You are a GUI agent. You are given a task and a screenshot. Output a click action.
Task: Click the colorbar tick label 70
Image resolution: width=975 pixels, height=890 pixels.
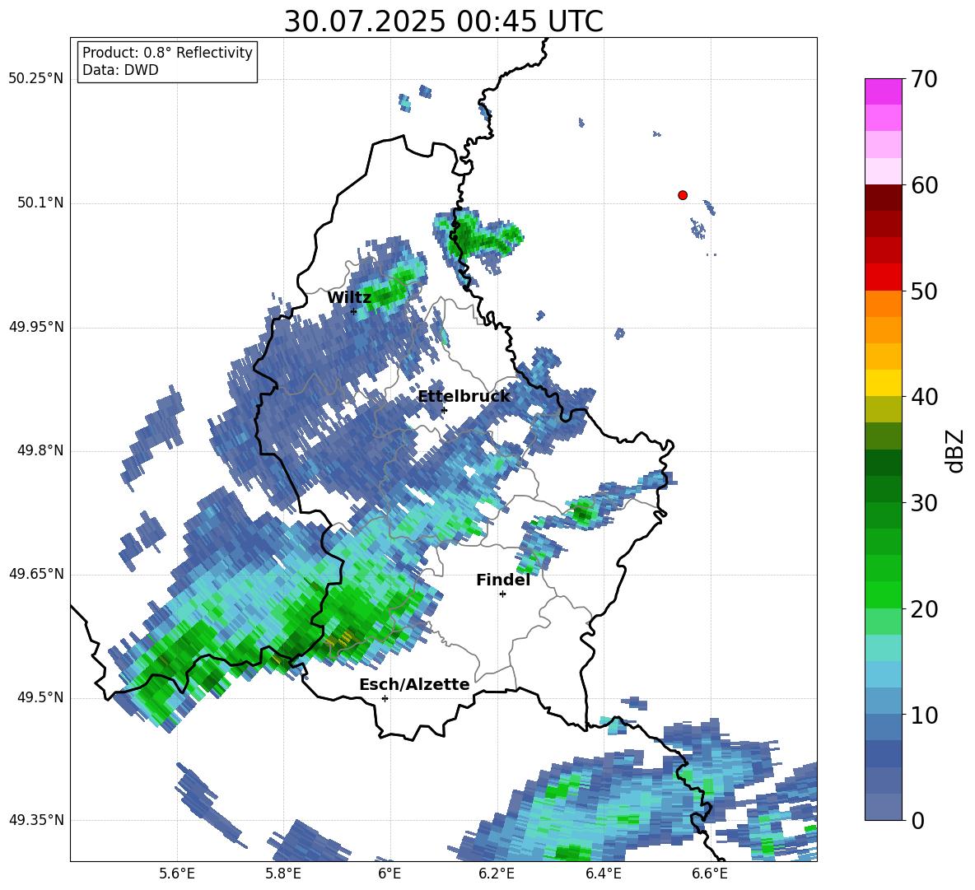click(924, 79)
